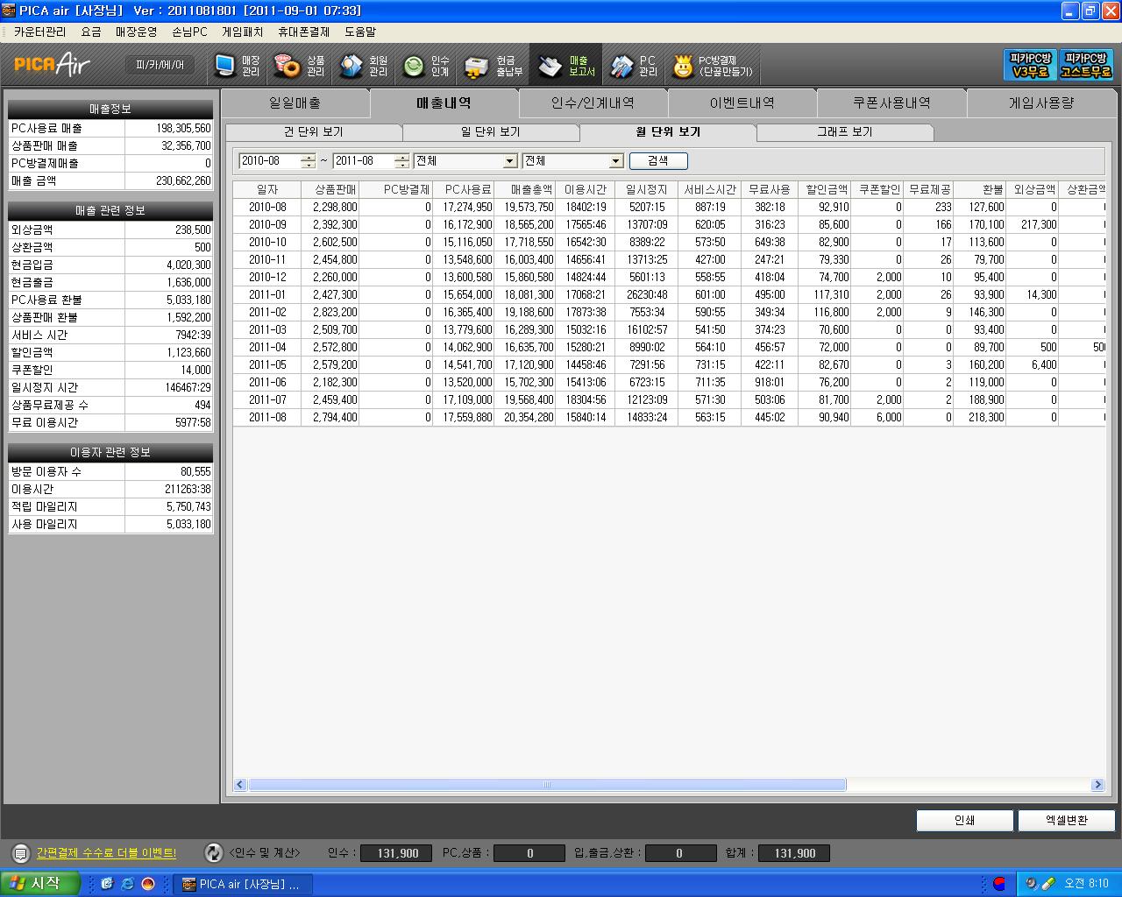This screenshot has width=1122, height=897.
Task: Click the 엑셀변환 Excel export button
Action: tap(1067, 821)
